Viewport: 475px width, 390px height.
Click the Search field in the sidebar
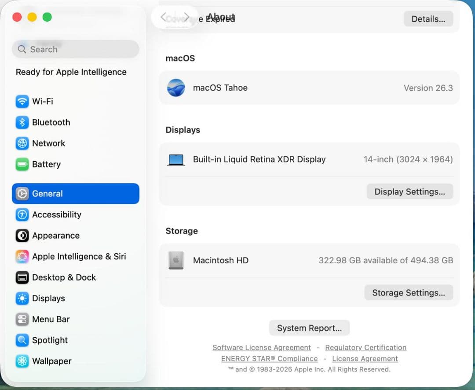point(75,49)
